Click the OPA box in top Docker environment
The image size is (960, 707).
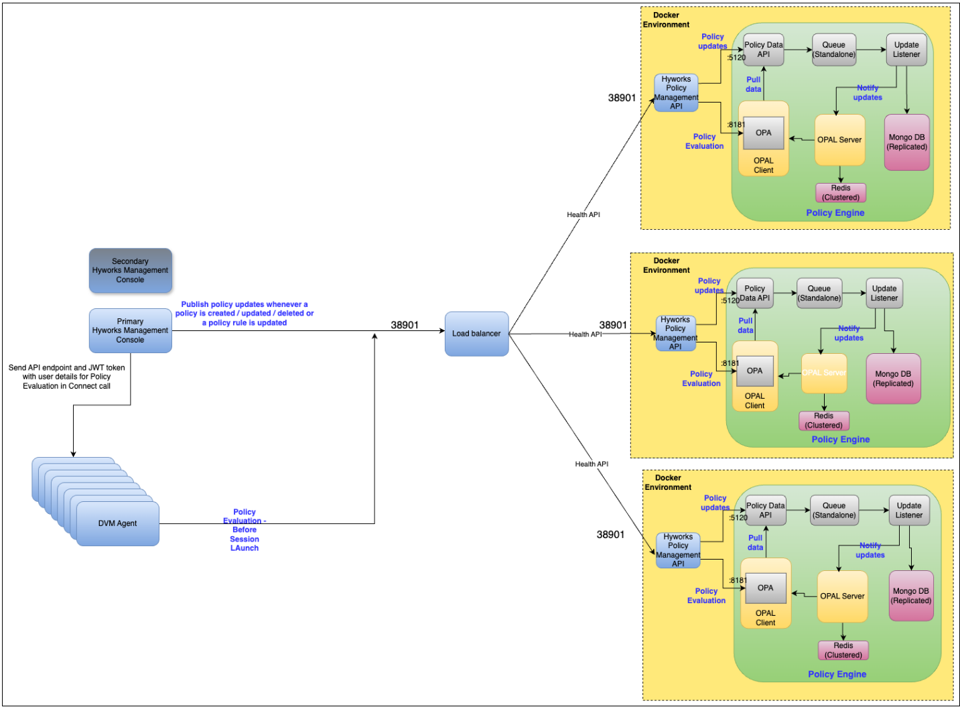(x=763, y=133)
